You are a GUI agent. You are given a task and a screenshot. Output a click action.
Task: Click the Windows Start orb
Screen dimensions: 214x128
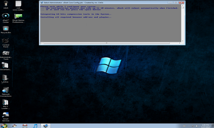coord(4,126)
